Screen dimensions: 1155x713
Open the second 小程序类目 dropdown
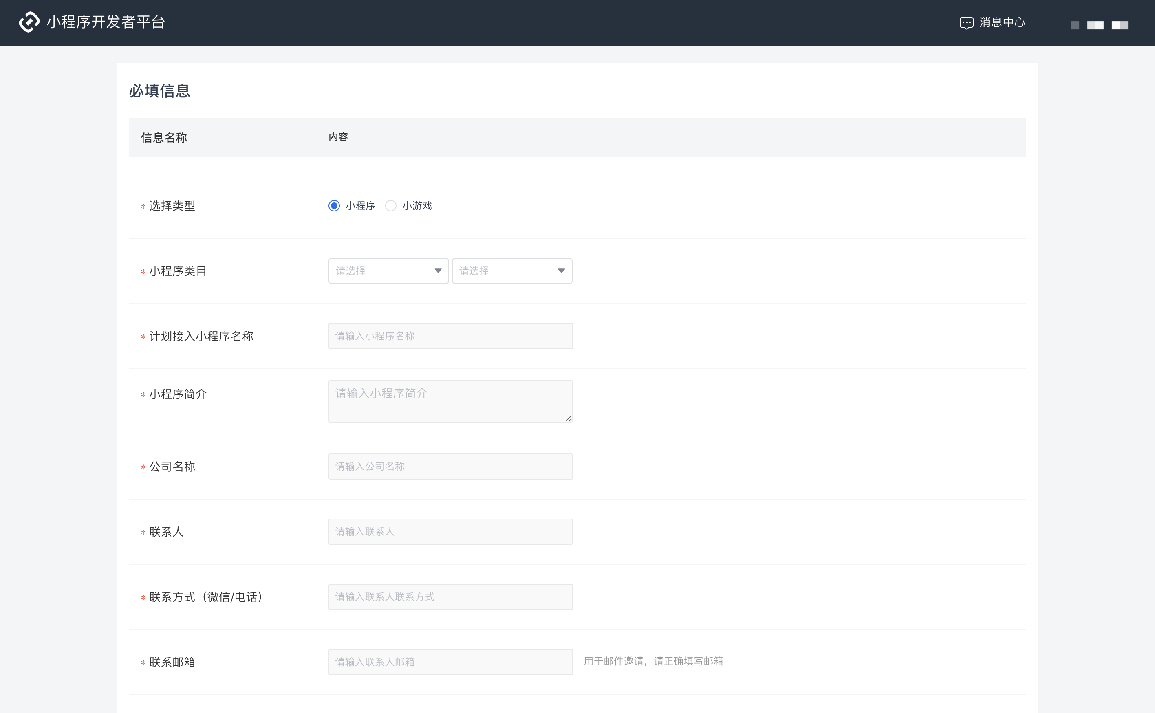click(512, 271)
